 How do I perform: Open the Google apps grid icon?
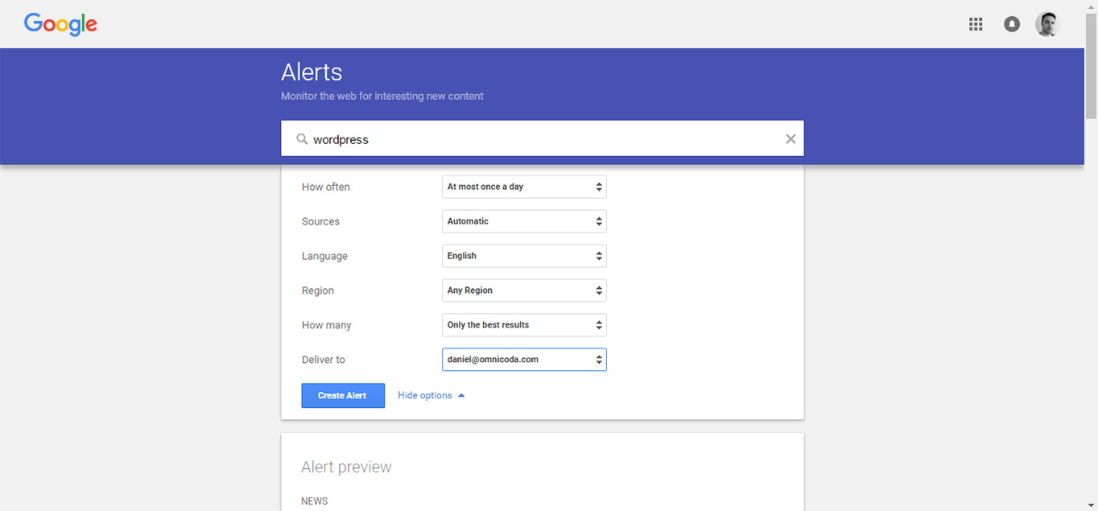tap(976, 24)
